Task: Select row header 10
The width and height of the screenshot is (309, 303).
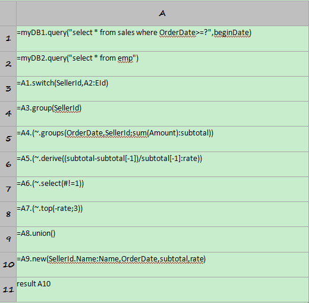Action: click(x=8, y=265)
